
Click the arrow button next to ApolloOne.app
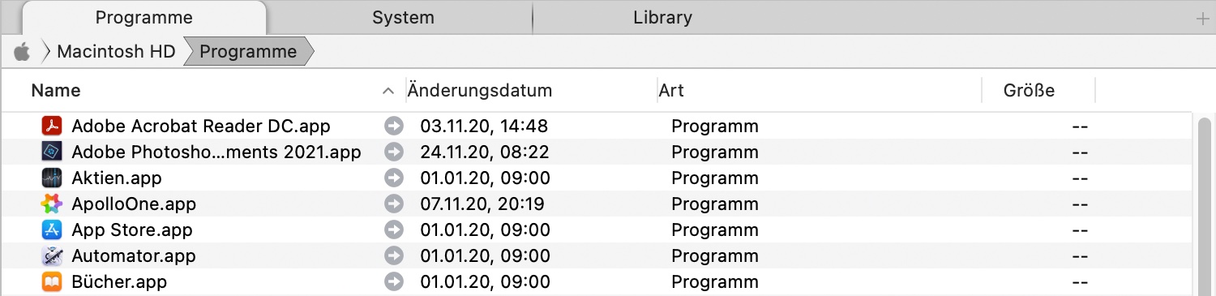click(x=393, y=204)
